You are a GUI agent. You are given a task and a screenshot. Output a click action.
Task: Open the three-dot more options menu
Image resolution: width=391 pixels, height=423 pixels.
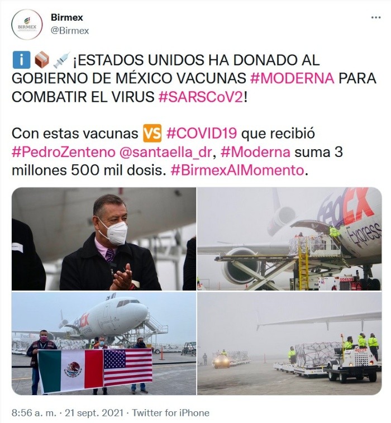(x=376, y=18)
